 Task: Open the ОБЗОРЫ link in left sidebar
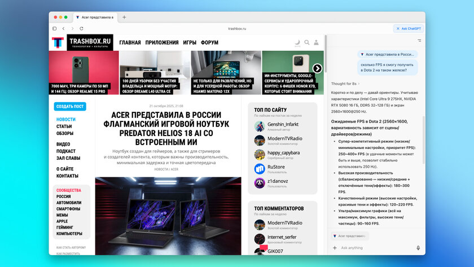point(64,134)
